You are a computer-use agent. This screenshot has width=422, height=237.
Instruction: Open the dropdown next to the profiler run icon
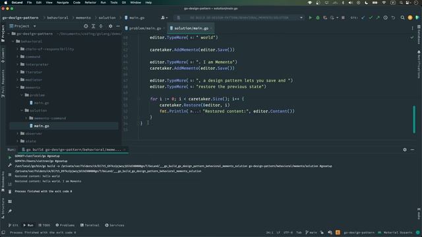click(x=337, y=18)
